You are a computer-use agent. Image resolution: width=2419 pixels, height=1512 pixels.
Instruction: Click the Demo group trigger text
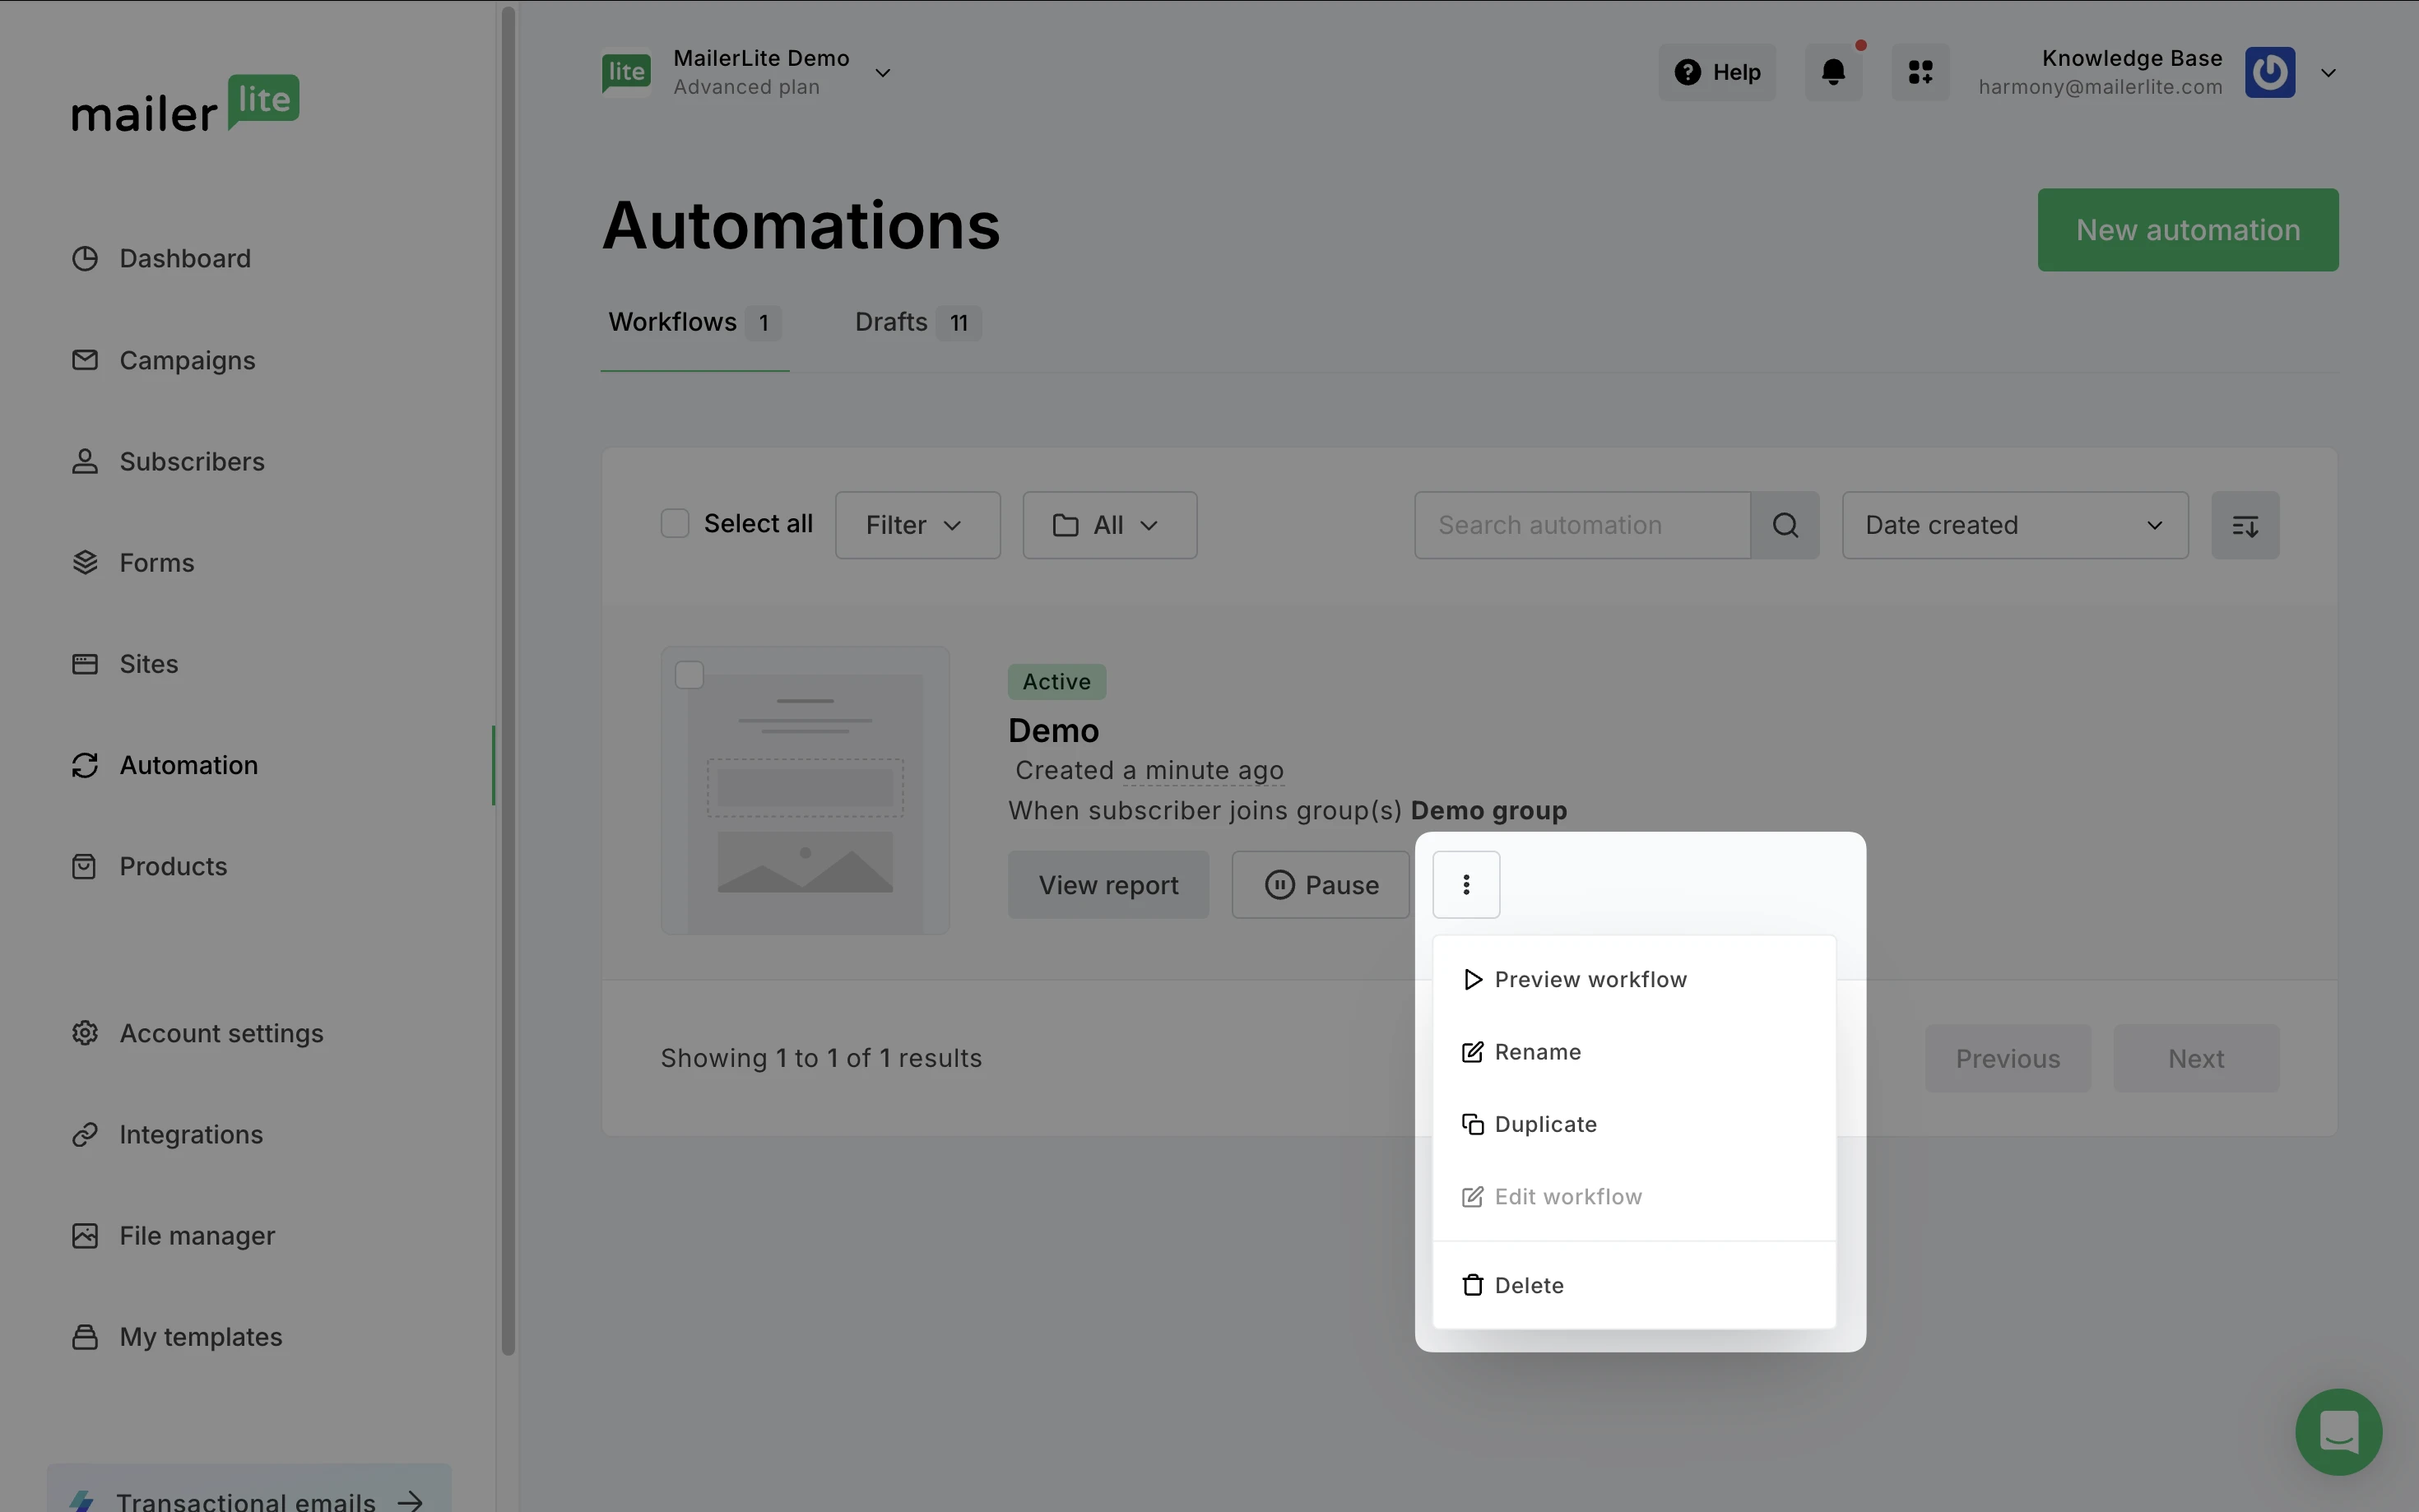point(1488,810)
